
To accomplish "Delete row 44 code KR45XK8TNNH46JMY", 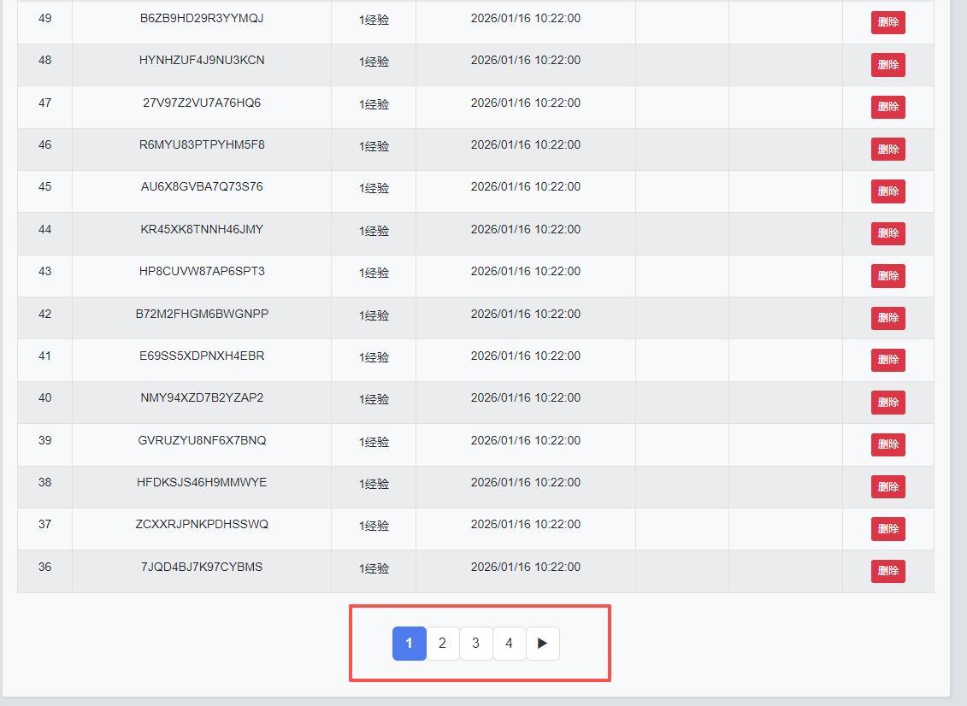I will [887, 233].
